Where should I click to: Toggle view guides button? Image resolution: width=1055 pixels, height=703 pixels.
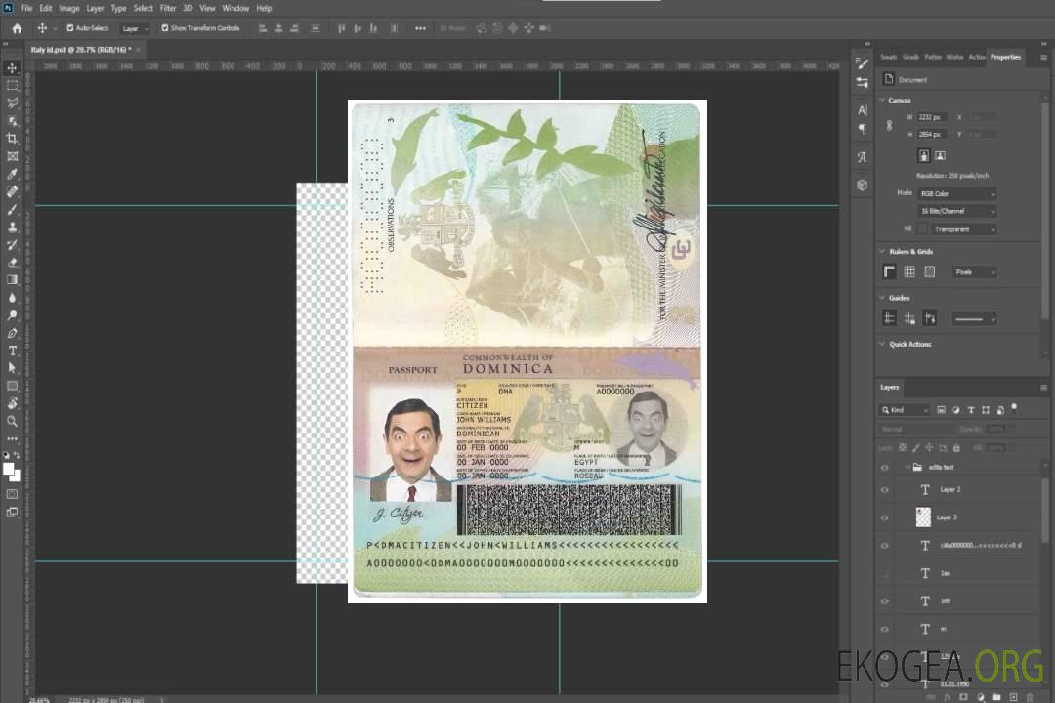[x=890, y=318]
